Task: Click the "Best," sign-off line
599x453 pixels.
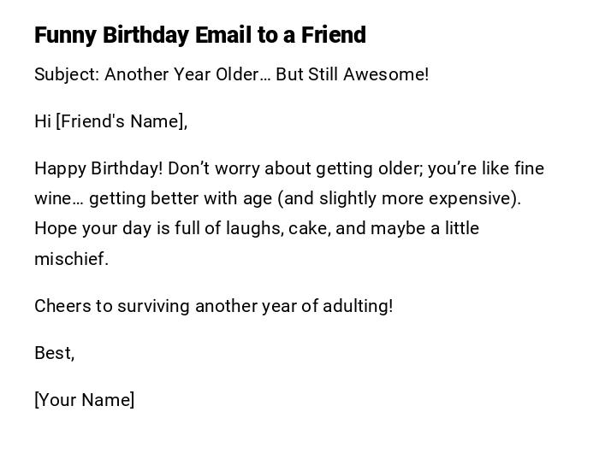Action: [54, 353]
